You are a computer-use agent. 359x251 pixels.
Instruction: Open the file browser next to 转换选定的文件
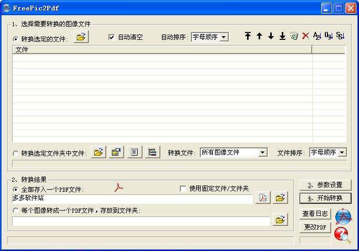[x=81, y=37]
